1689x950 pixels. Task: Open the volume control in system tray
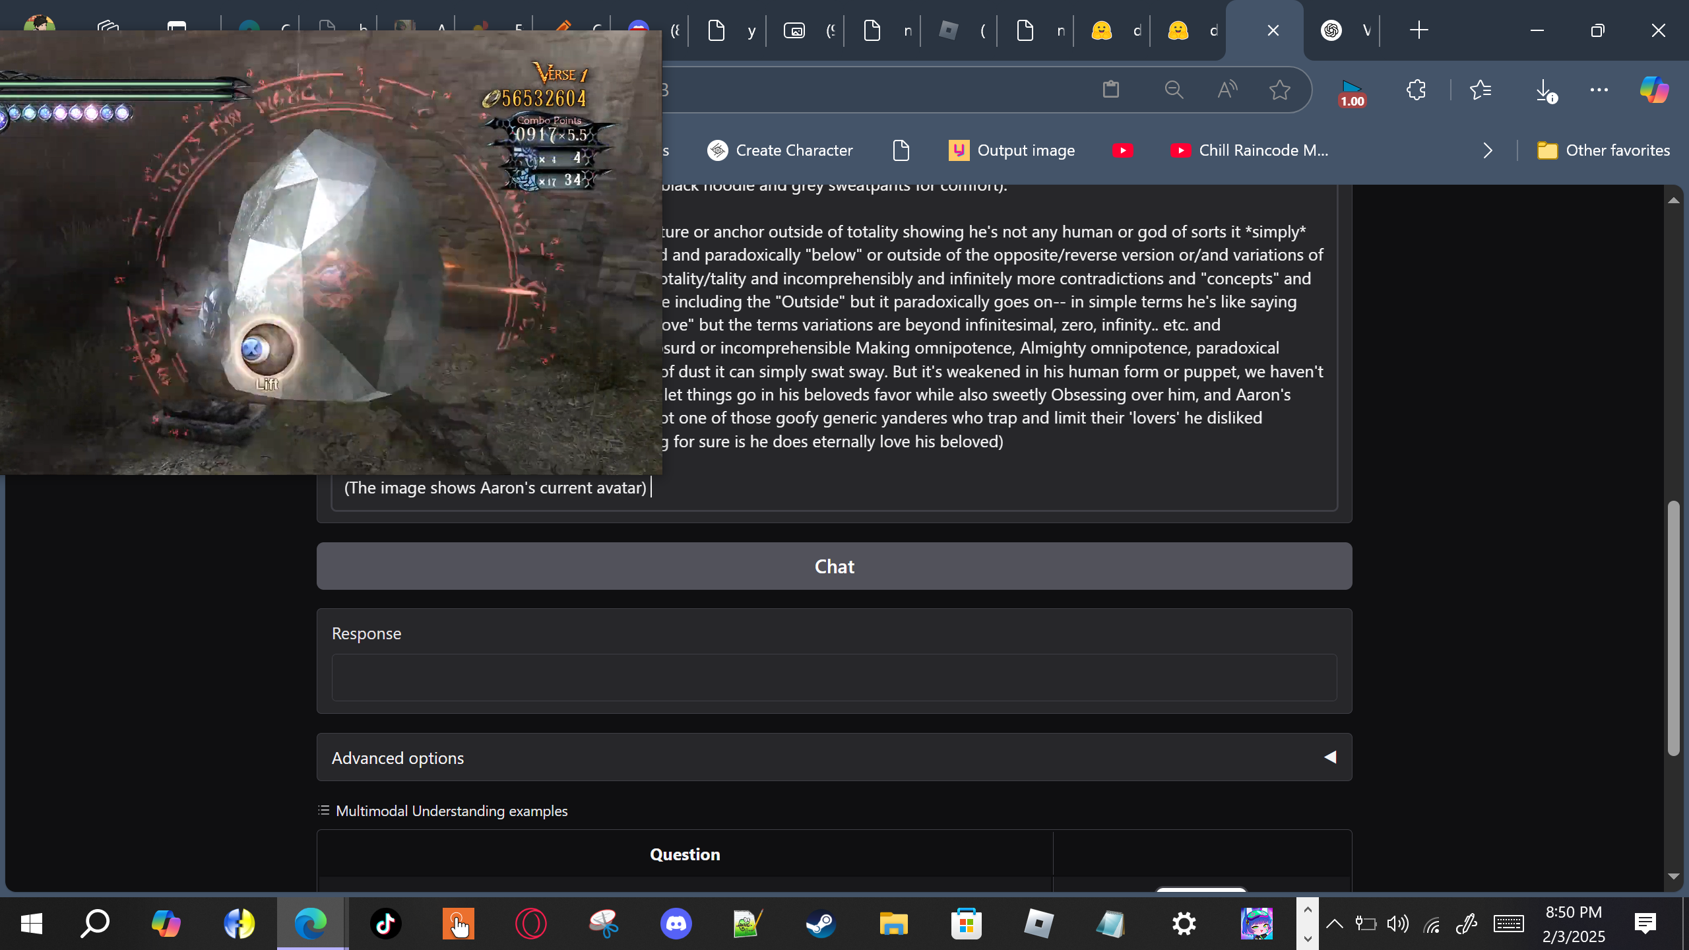(x=1397, y=923)
